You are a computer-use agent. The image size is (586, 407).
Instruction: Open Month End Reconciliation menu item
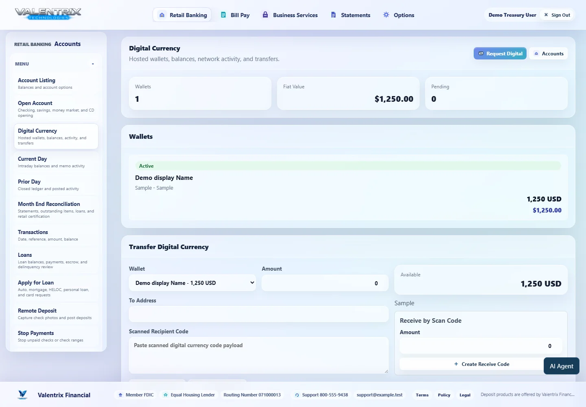click(56, 210)
